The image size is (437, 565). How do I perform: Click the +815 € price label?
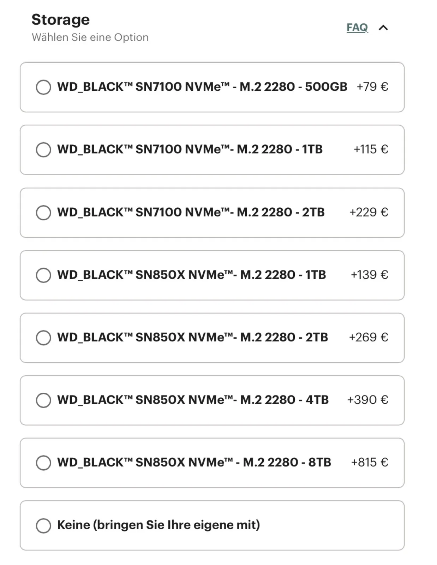click(x=370, y=462)
